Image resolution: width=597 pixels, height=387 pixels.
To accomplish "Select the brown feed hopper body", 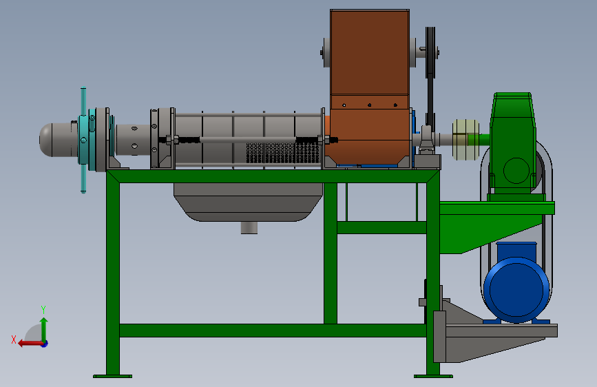I will (x=369, y=87).
